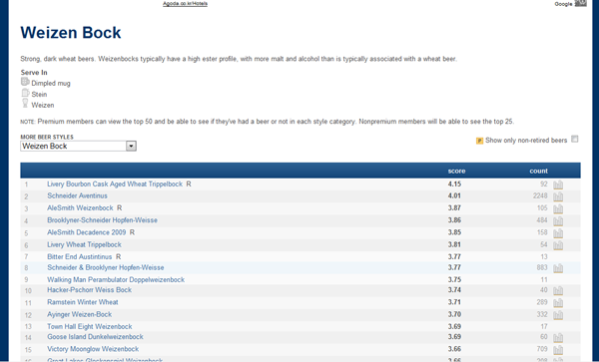Click the Google ad label
Screen dimensions: 599x362
point(563,4)
